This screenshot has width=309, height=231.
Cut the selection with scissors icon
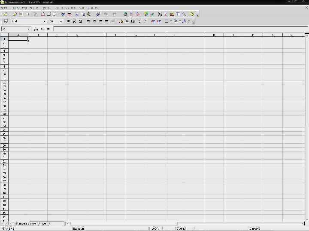77,14
